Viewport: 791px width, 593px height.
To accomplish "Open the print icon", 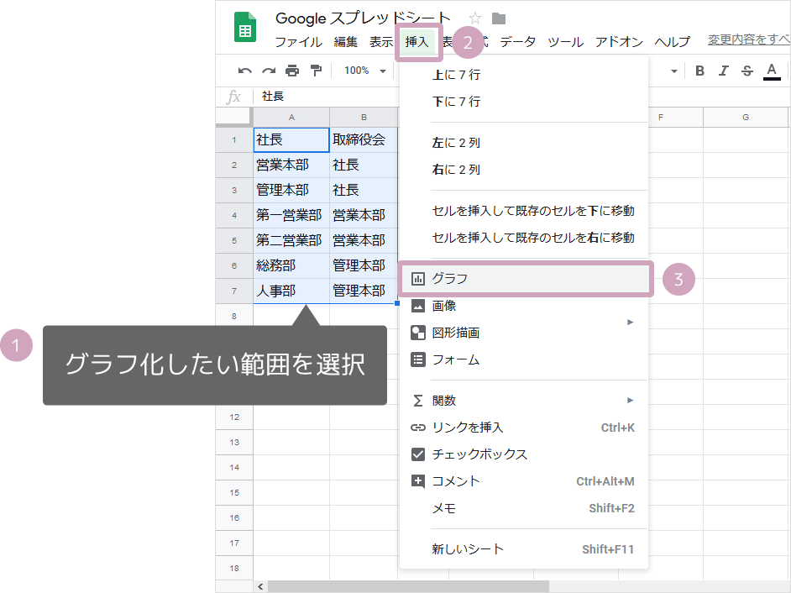I will pos(291,71).
